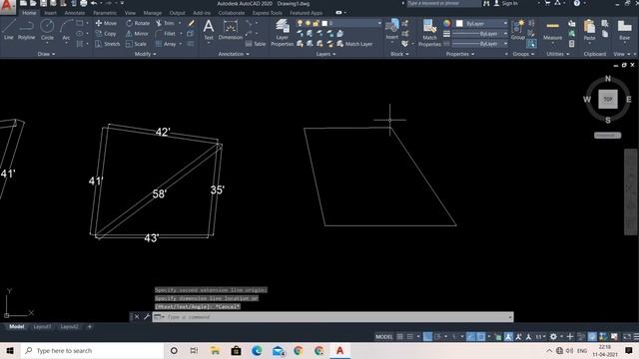639x359 pixels.
Task: Click the Match Layer button
Action: (354, 44)
